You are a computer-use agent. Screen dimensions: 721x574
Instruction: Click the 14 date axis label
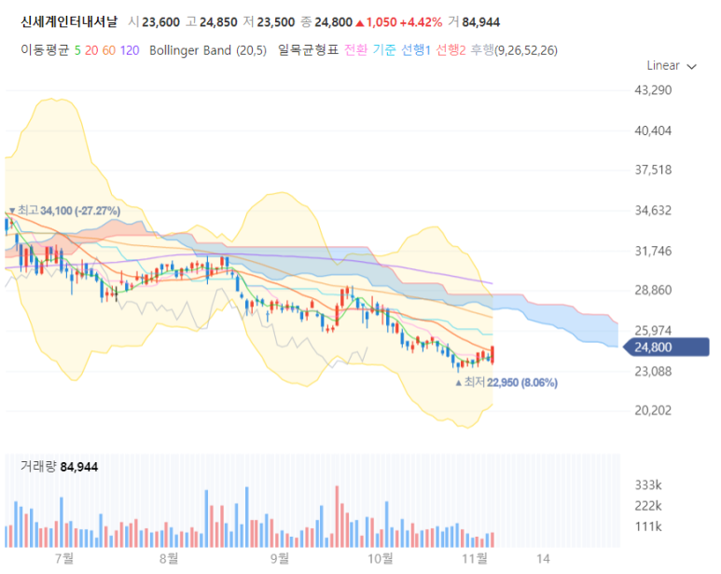click(543, 559)
